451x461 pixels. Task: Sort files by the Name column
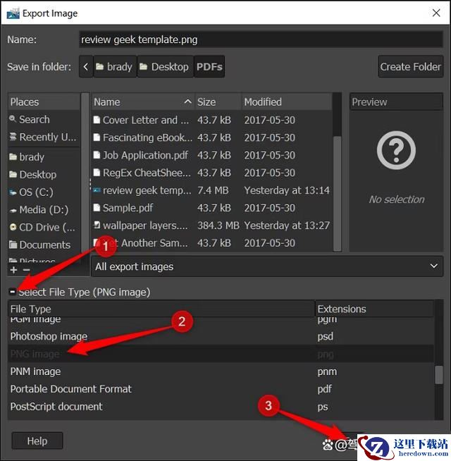point(143,102)
